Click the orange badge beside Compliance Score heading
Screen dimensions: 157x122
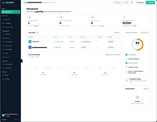pos(144,33)
